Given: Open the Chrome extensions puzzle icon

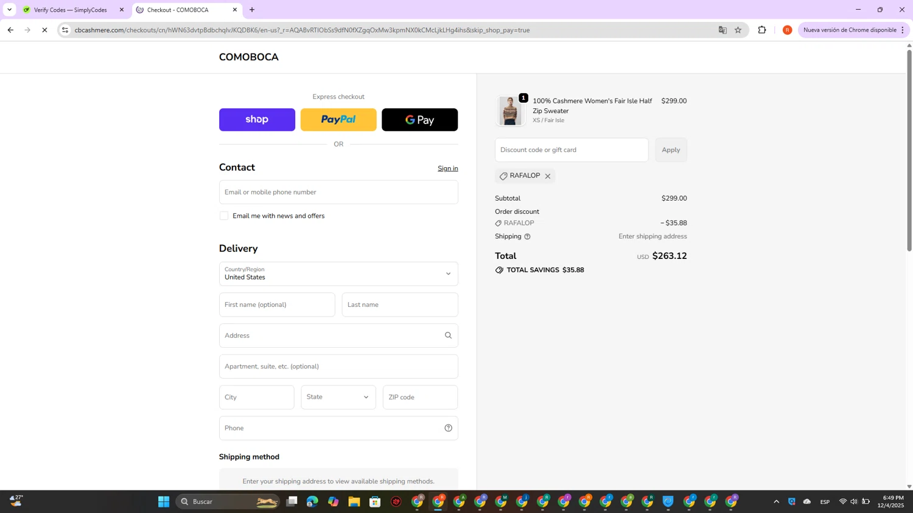Looking at the screenshot, I should (762, 30).
